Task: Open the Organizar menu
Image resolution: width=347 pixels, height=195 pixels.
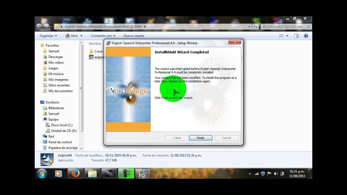Action: click(x=48, y=36)
